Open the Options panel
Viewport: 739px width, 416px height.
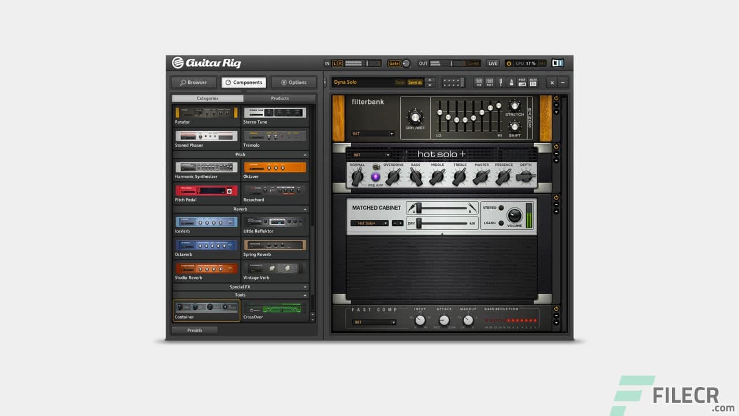[x=293, y=82]
